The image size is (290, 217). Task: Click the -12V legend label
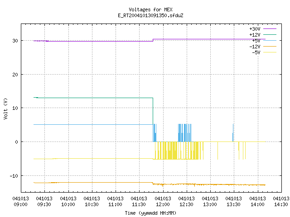click(x=255, y=47)
